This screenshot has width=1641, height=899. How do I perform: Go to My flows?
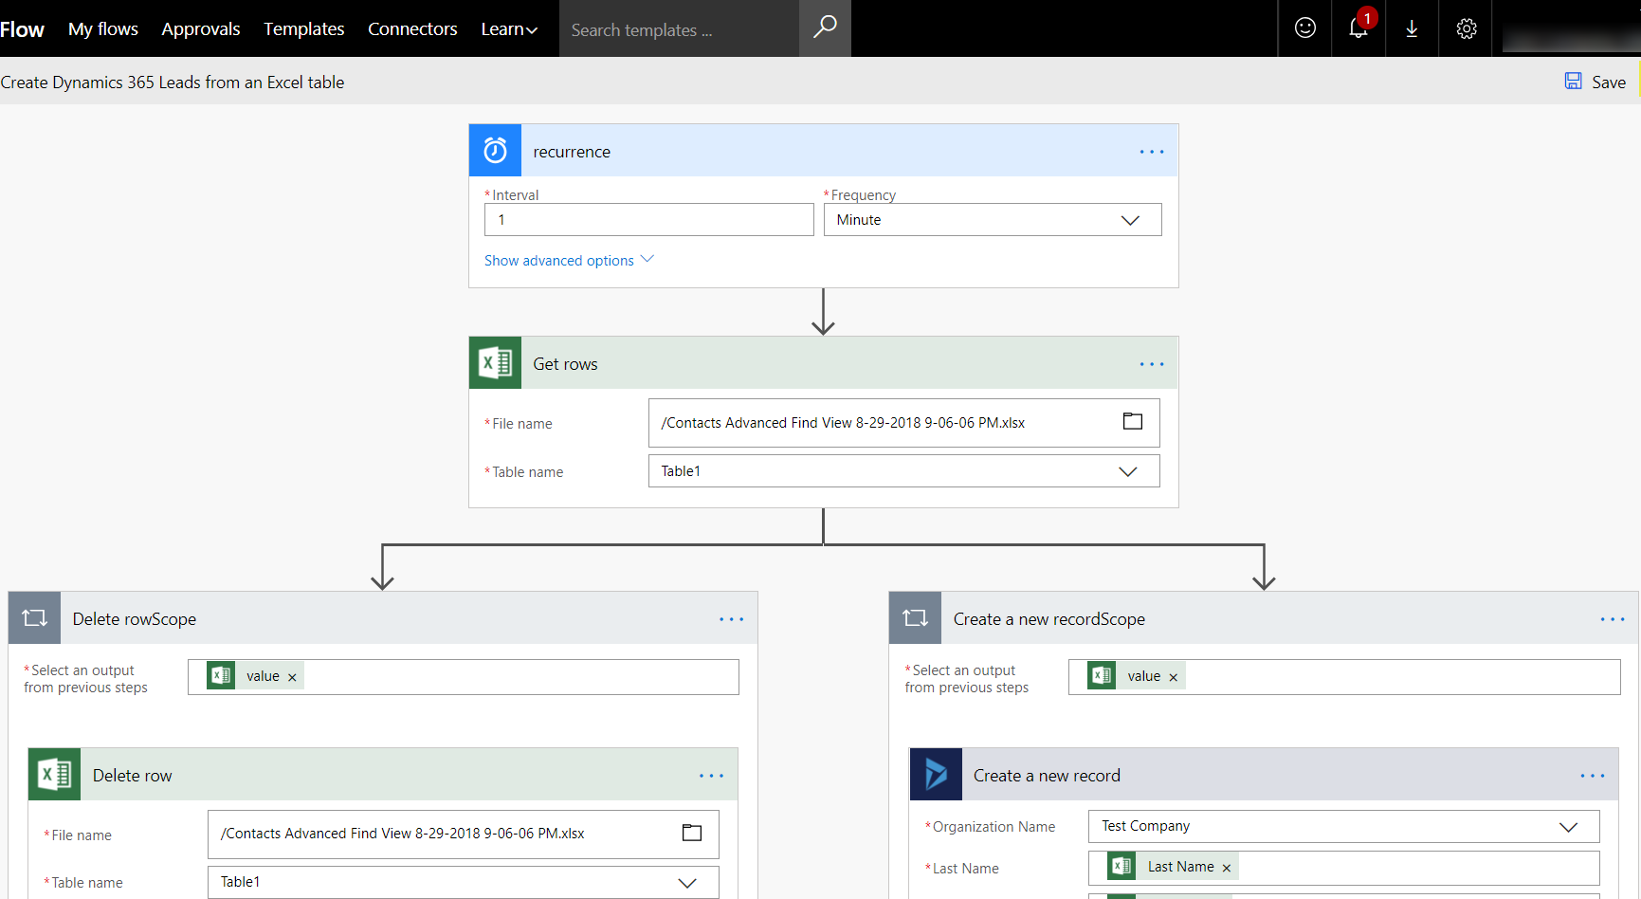coord(103,28)
